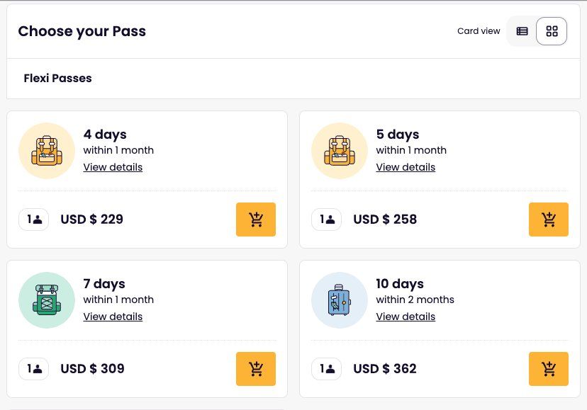Change traveler count on 5 days pass

[x=326, y=220]
